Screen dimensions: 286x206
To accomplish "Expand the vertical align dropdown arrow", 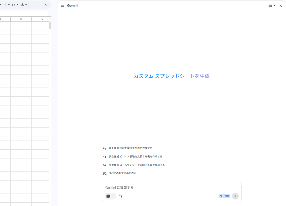I will pos(9,5).
